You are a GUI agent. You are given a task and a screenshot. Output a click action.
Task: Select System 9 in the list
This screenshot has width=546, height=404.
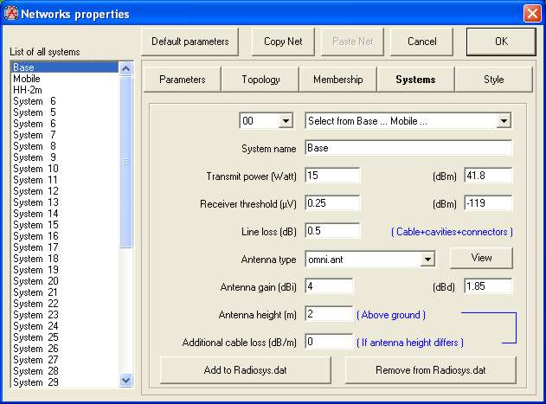65,157
